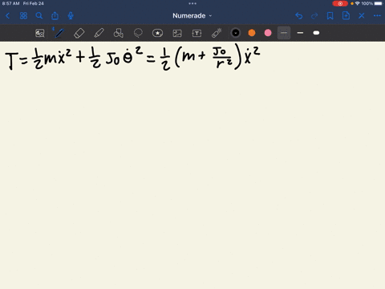Tap the Wi-Fi status icon
This screenshot has width=385, height=289.
357,3
